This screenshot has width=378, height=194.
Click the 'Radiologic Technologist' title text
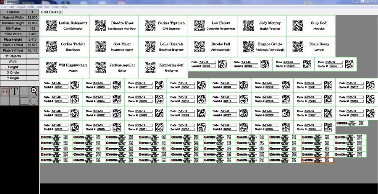(x=270, y=49)
